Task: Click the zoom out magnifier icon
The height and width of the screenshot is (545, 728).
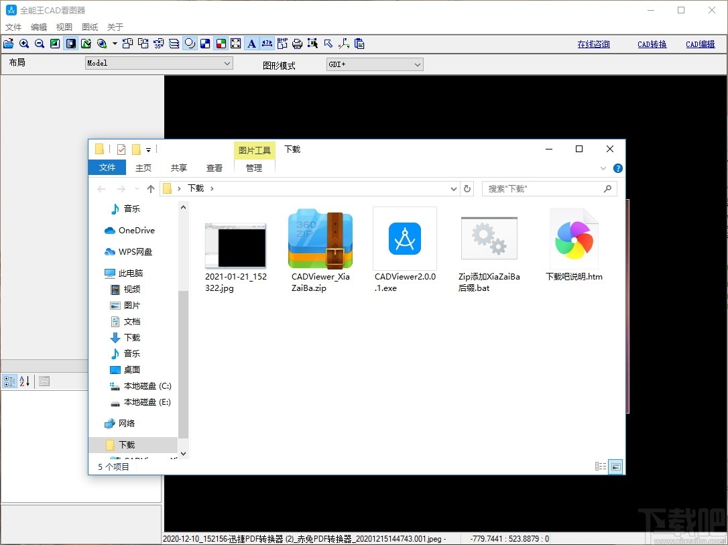Action: point(40,44)
